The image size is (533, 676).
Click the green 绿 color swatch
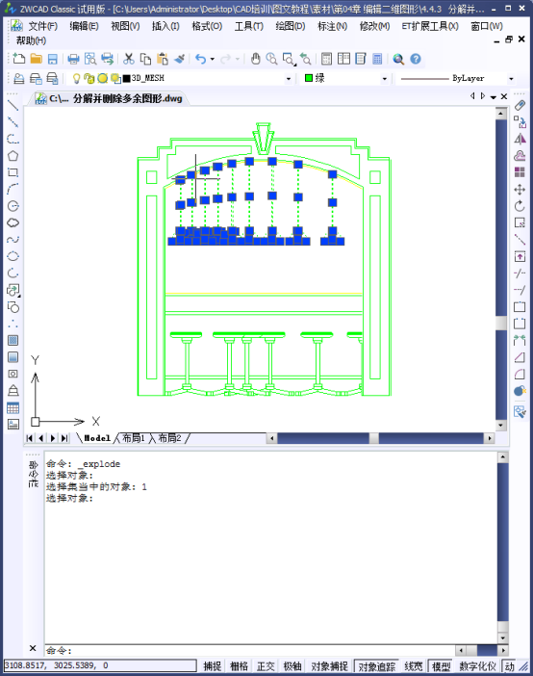(309, 78)
